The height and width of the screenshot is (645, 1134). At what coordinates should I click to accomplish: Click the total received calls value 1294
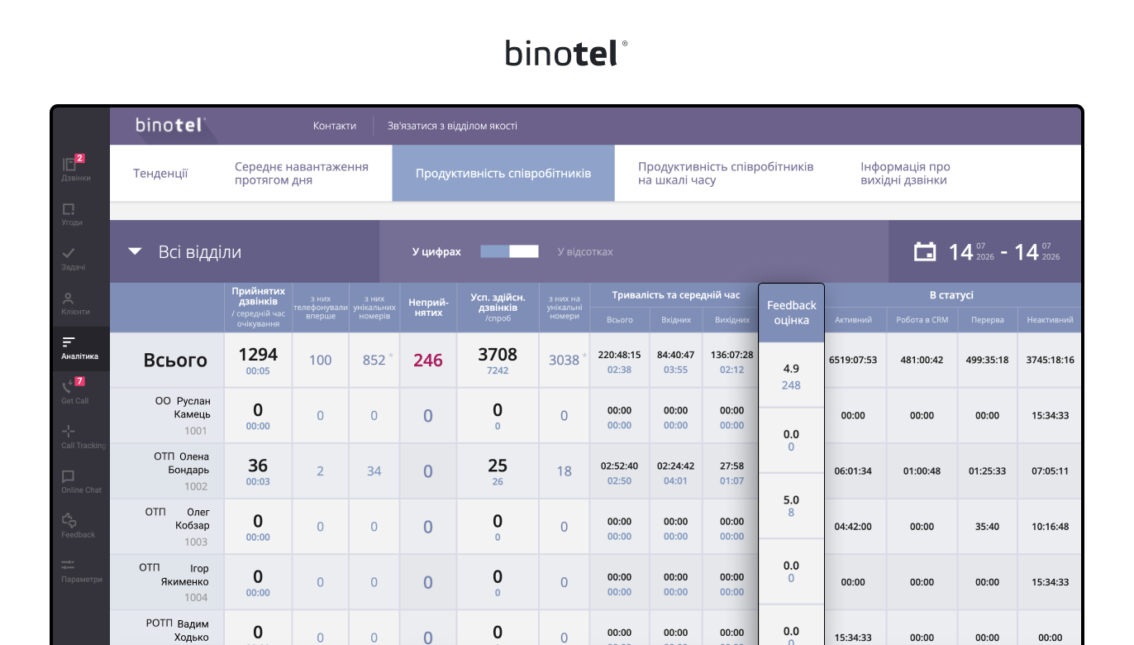258,355
